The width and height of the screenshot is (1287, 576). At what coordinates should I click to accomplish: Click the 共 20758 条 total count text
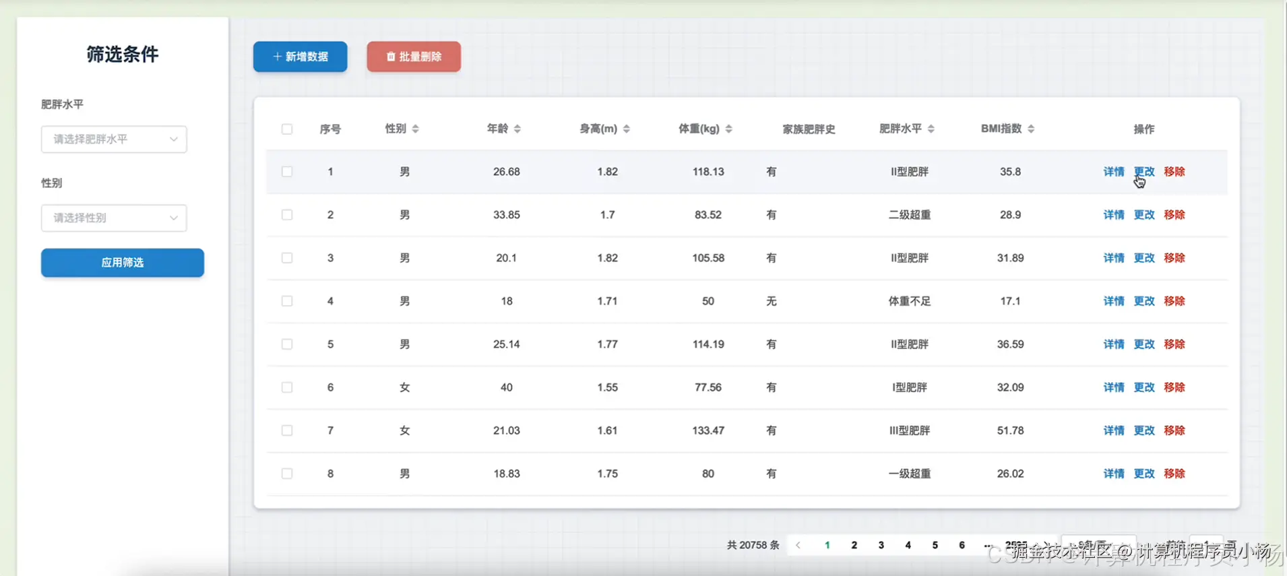pos(753,545)
